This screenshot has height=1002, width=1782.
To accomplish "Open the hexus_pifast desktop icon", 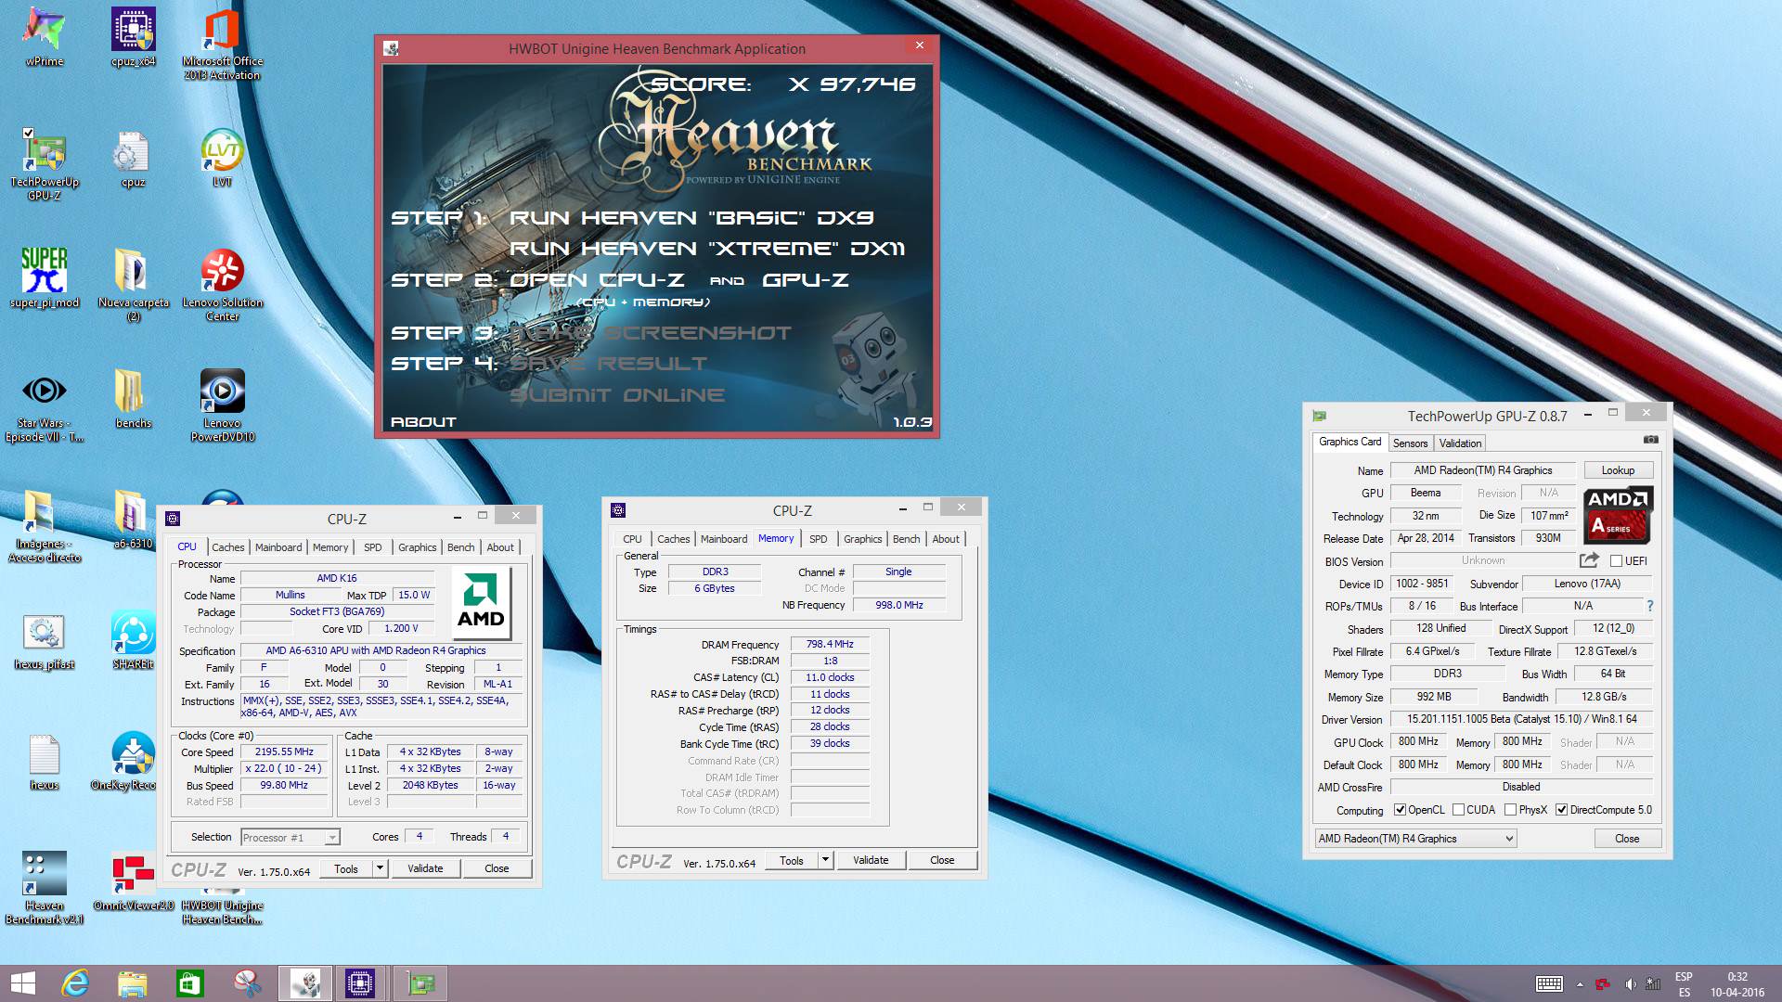I will tap(44, 640).
